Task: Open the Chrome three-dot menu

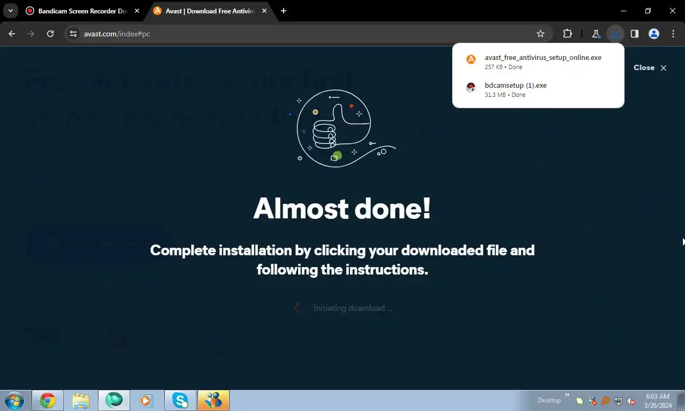Action: [x=673, y=34]
